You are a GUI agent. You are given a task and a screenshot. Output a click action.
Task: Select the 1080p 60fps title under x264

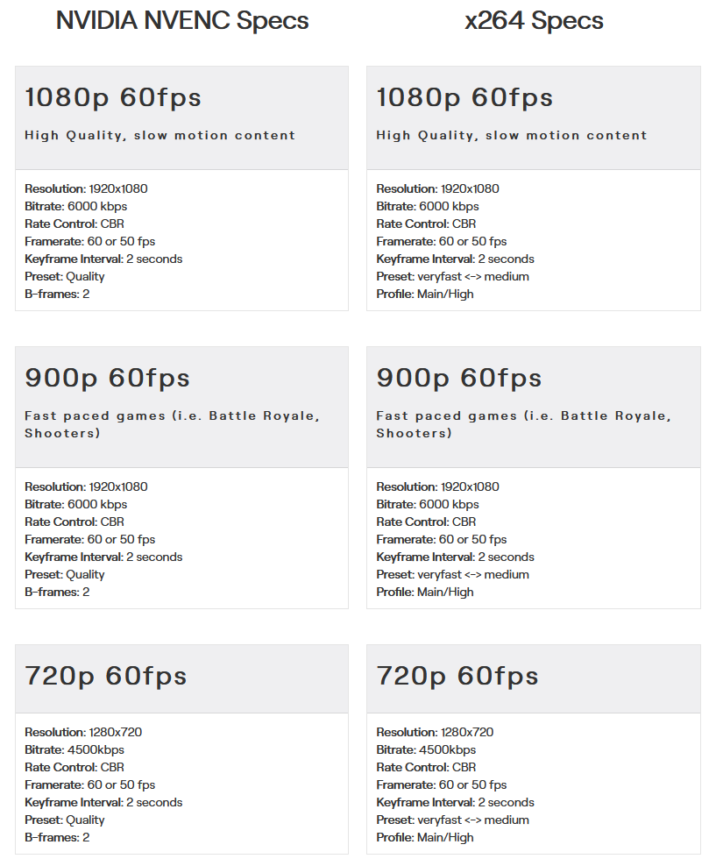(464, 97)
